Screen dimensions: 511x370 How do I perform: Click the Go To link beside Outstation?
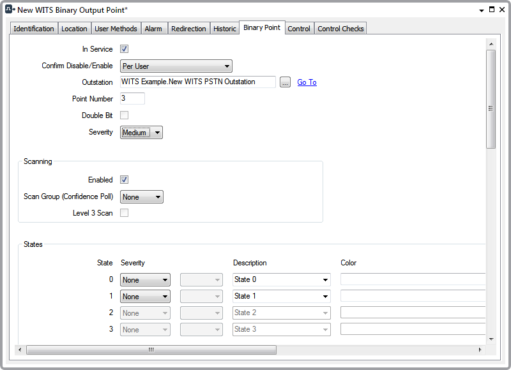coord(307,82)
